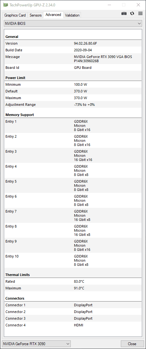Select the Rated thermal limit row
146x349 pixels.
(x=73, y=281)
